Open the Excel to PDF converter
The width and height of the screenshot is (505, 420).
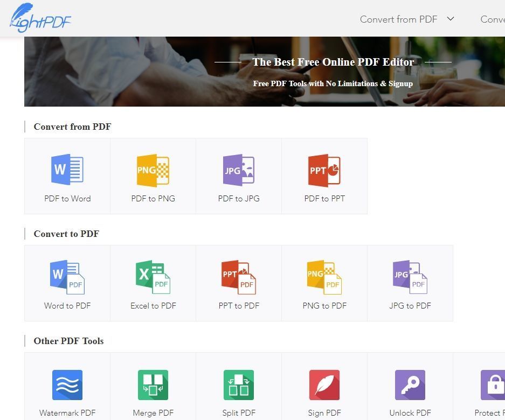click(x=153, y=283)
